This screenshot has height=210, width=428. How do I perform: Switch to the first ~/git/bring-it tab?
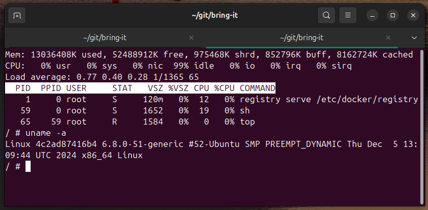click(x=105, y=38)
